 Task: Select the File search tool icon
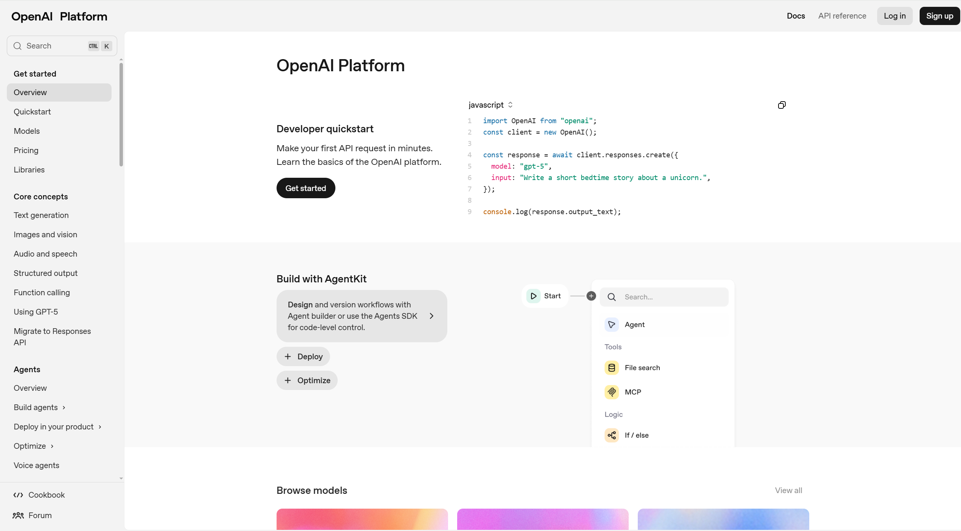click(612, 368)
